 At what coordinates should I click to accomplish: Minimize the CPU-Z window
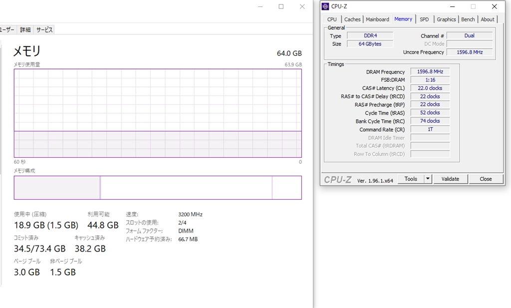coord(452,6)
